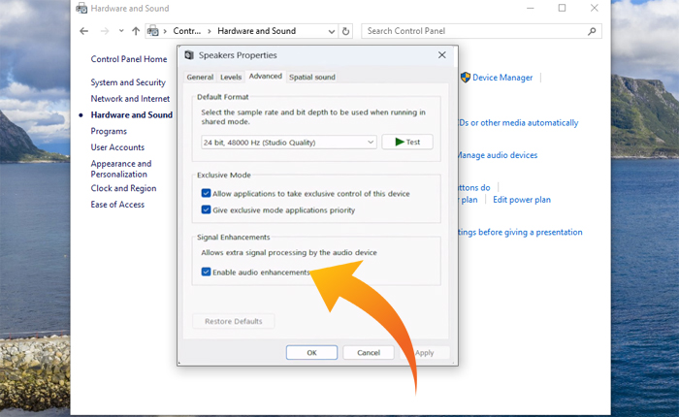The width and height of the screenshot is (679, 417).
Task: Refresh the Control Panel address bar
Action: (346, 31)
